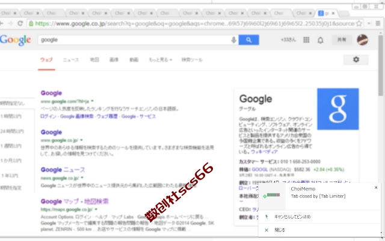Switch to the 動画 search tab
385x241 pixels.
point(134,60)
